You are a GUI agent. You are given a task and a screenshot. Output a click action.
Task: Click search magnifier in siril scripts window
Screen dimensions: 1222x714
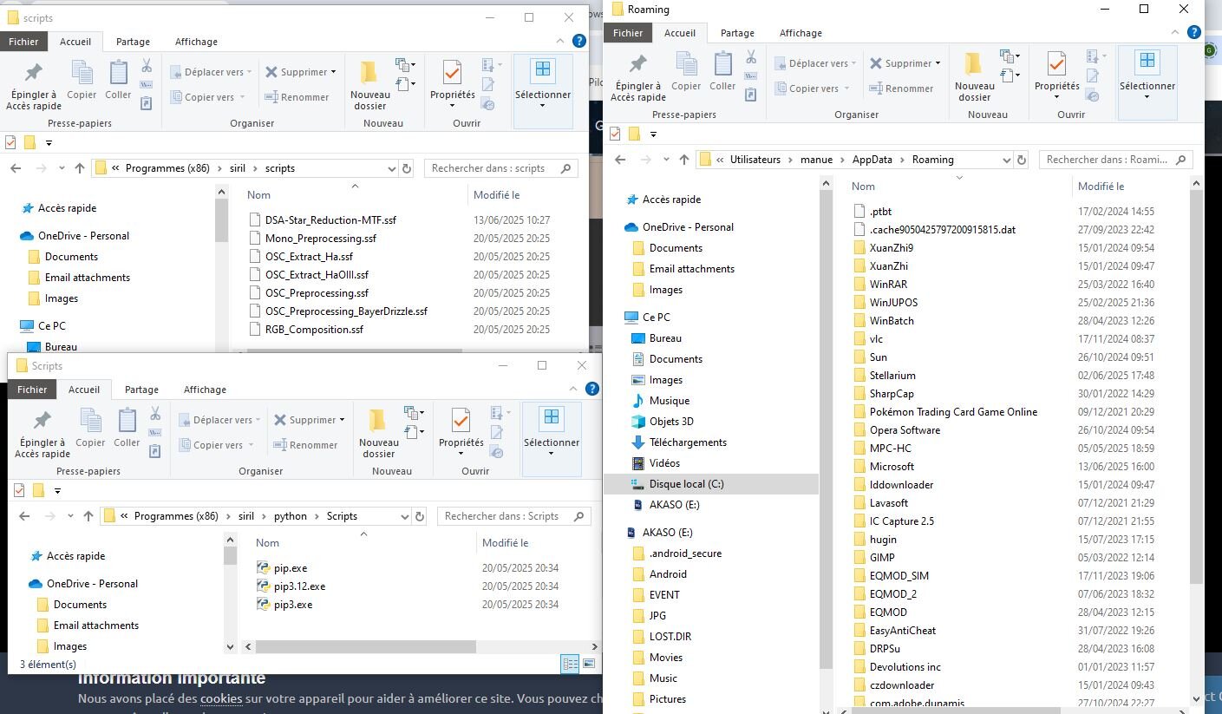pos(566,168)
